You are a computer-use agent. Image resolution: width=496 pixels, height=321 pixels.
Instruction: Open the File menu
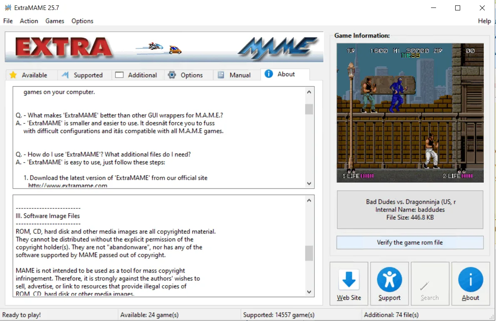click(8, 21)
